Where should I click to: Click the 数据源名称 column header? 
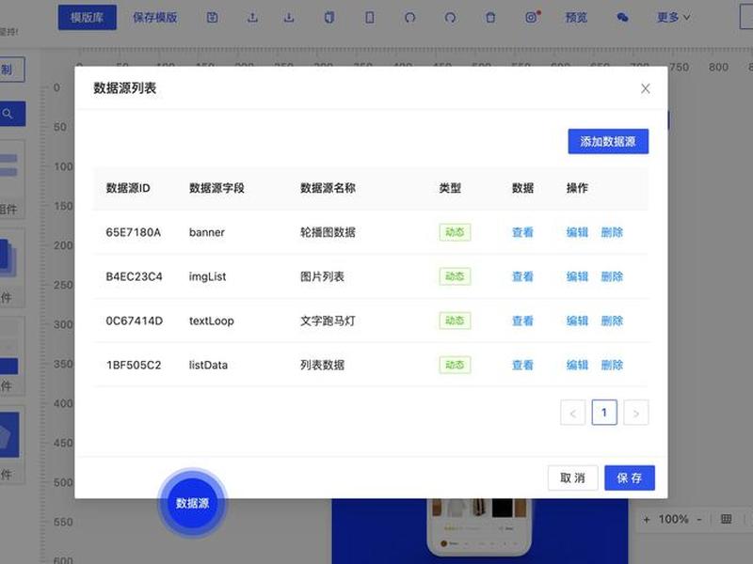tap(328, 188)
